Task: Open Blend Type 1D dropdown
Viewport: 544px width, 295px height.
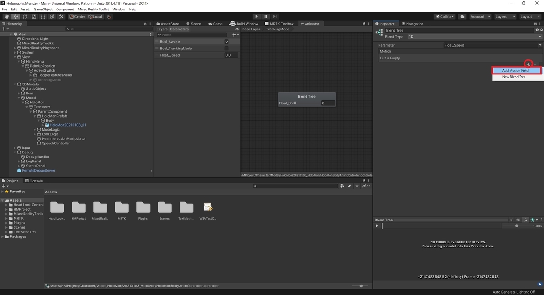Action: (475, 37)
